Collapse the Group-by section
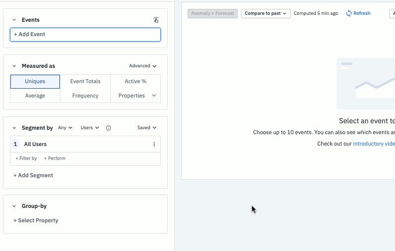The image size is (395, 251). 14,206
